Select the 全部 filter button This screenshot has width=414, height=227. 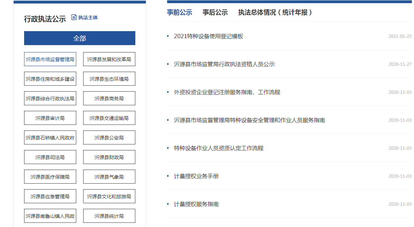(79, 38)
